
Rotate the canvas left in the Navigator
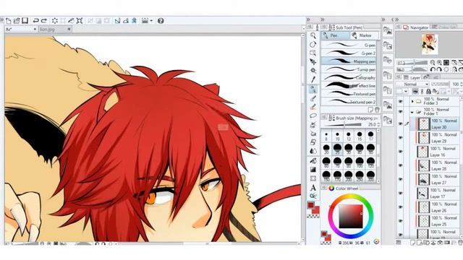pyautogui.click(x=433, y=69)
